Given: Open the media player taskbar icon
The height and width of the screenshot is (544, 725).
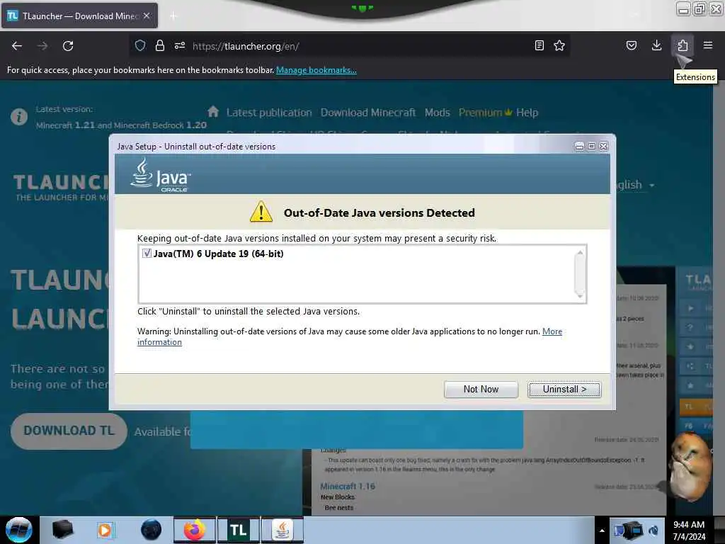Looking at the screenshot, I should point(106,530).
